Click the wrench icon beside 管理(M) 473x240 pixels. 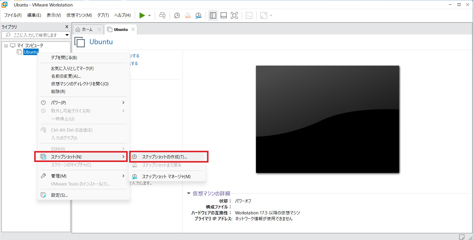tap(43, 176)
